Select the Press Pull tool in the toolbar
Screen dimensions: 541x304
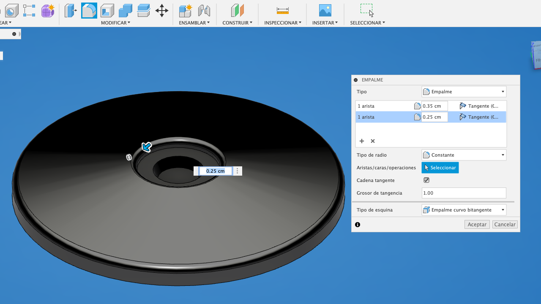pyautogui.click(x=71, y=10)
